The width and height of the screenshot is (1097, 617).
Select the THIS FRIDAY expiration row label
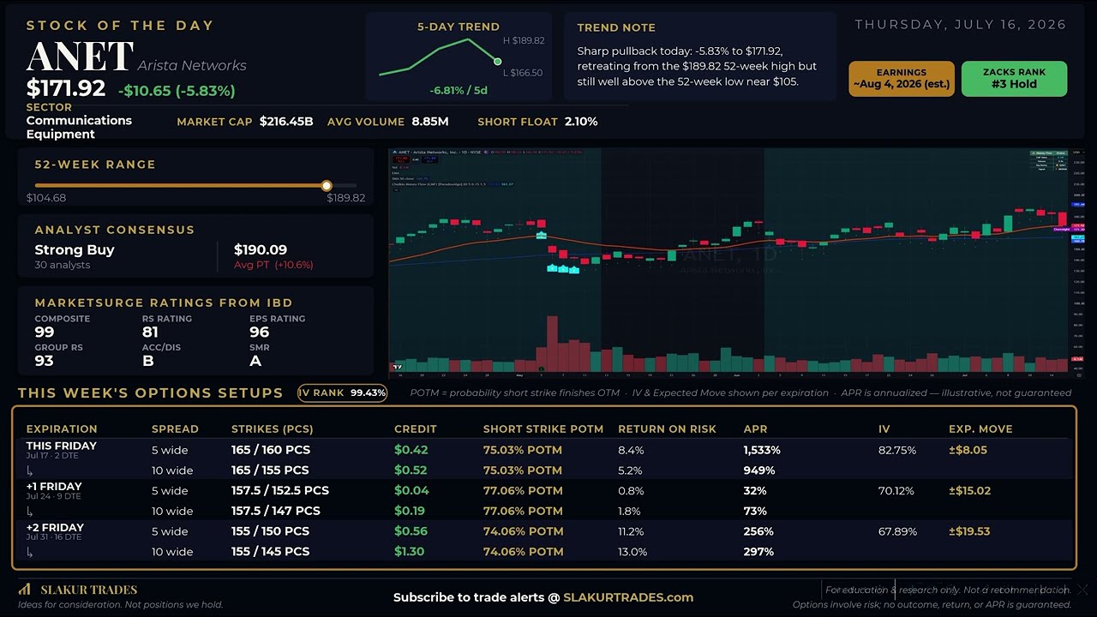tap(62, 446)
